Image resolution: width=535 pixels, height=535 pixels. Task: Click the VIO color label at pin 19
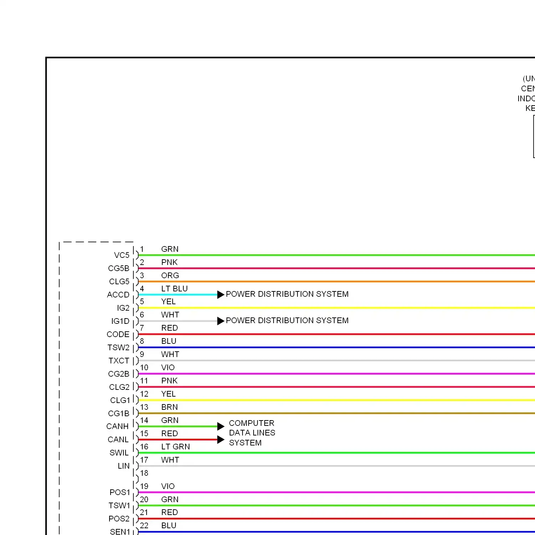pyautogui.click(x=168, y=486)
